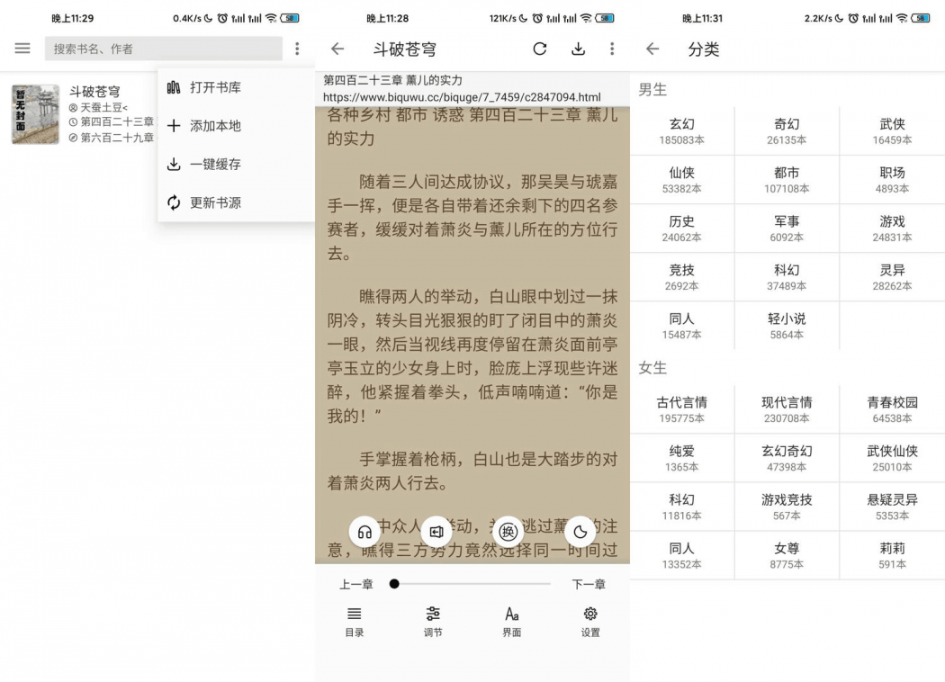Open the chapter catalog via 目录 icon
Viewport: 945px width, 682px height.
(x=354, y=621)
